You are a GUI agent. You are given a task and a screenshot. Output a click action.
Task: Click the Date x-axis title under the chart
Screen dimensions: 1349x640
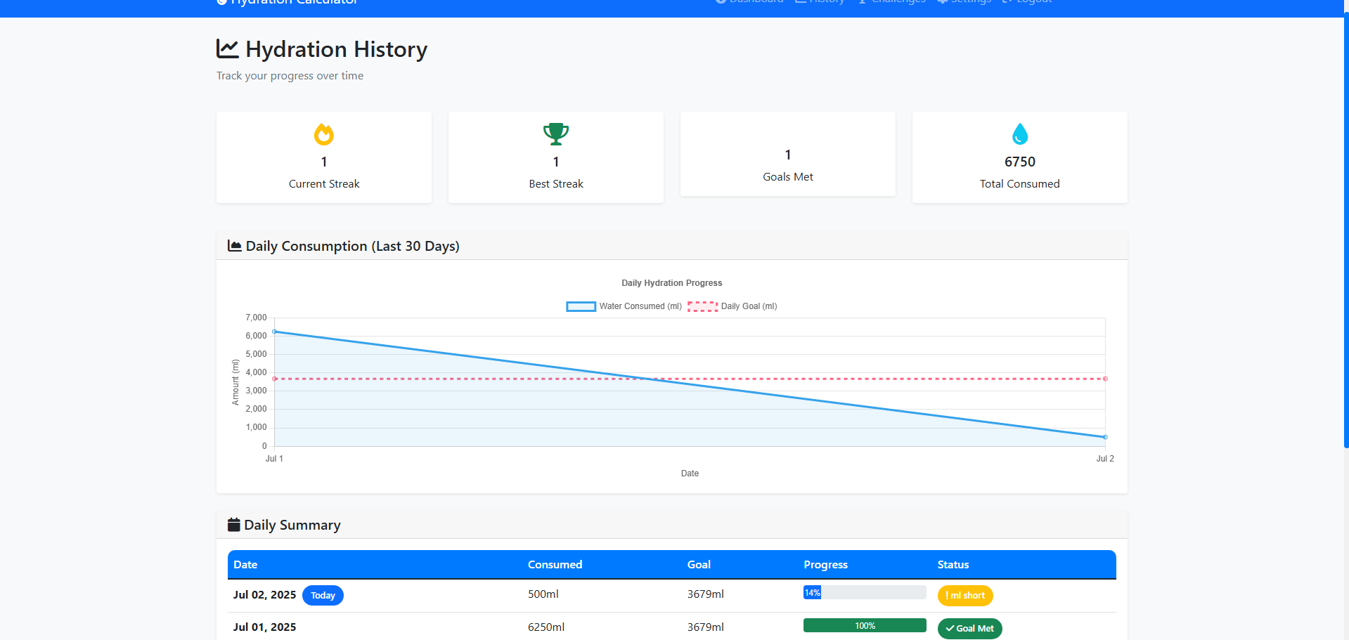coord(690,474)
